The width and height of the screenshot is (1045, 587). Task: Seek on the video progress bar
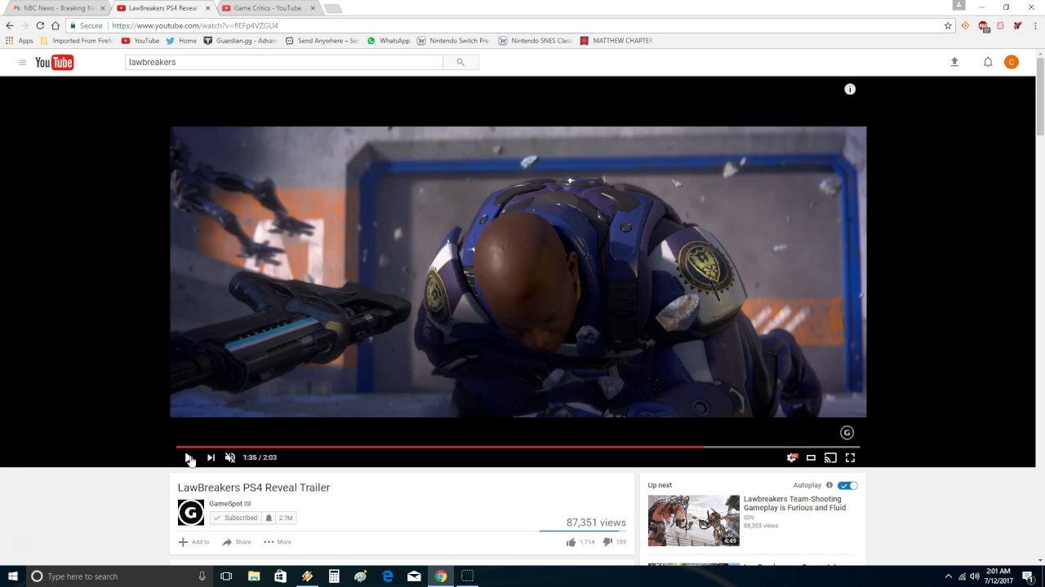(x=518, y=447)
